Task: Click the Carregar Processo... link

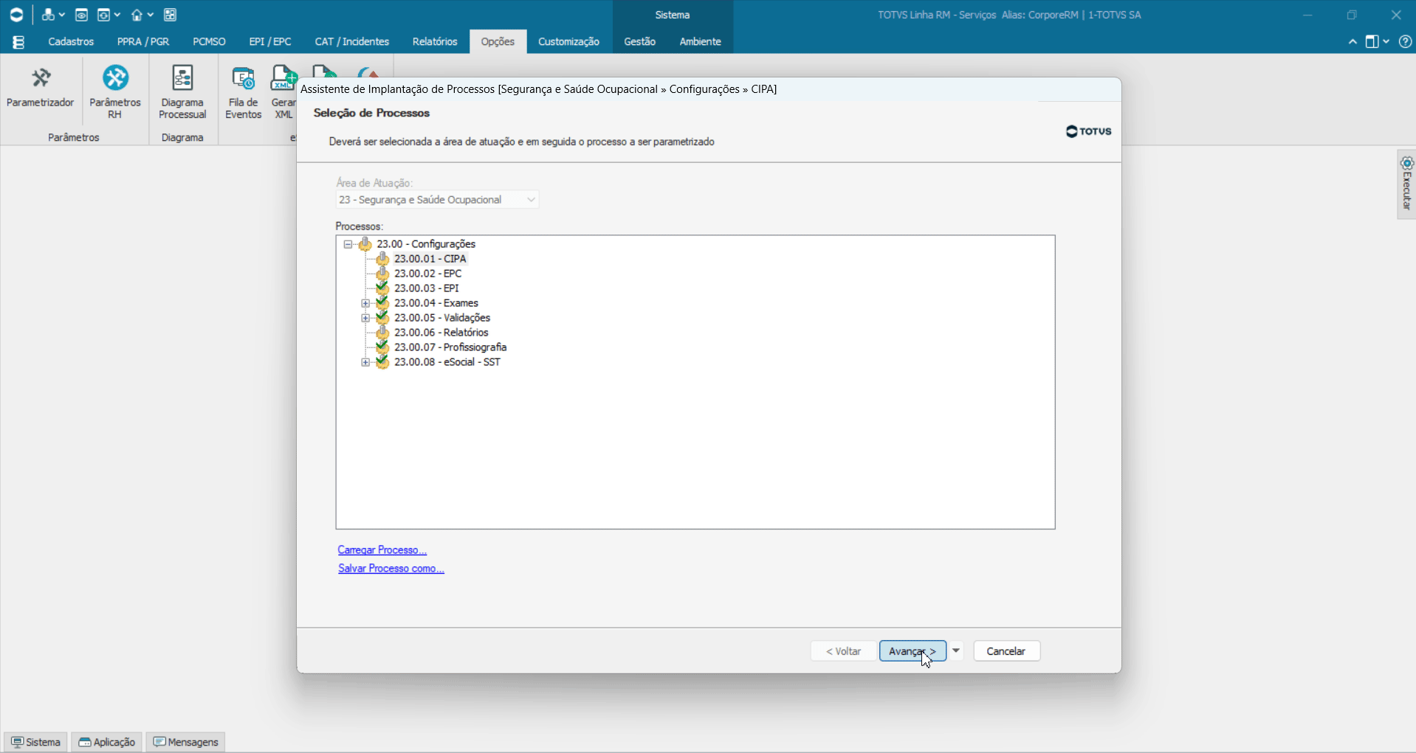Action: pyautogui.click(x=382, y=550)
